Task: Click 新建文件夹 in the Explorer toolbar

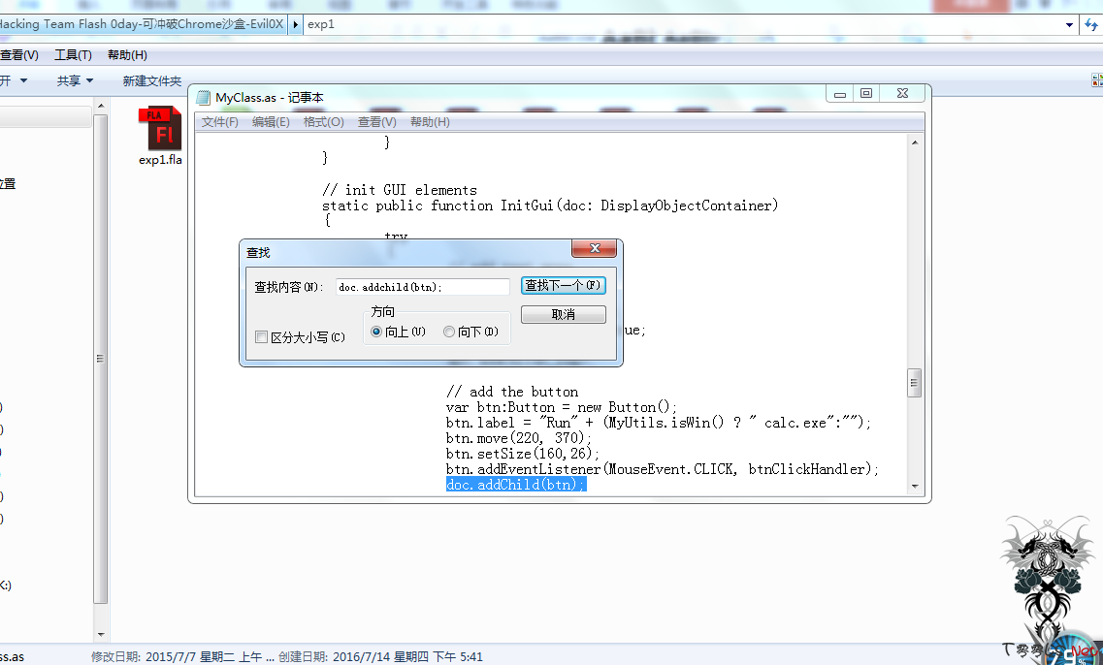Action: pos(152,80)
